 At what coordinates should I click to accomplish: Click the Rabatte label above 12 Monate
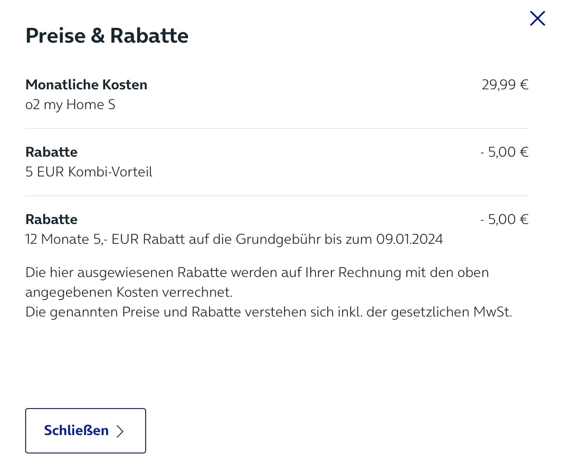tap(51, 219)
